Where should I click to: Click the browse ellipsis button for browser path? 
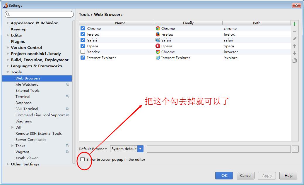295,149
